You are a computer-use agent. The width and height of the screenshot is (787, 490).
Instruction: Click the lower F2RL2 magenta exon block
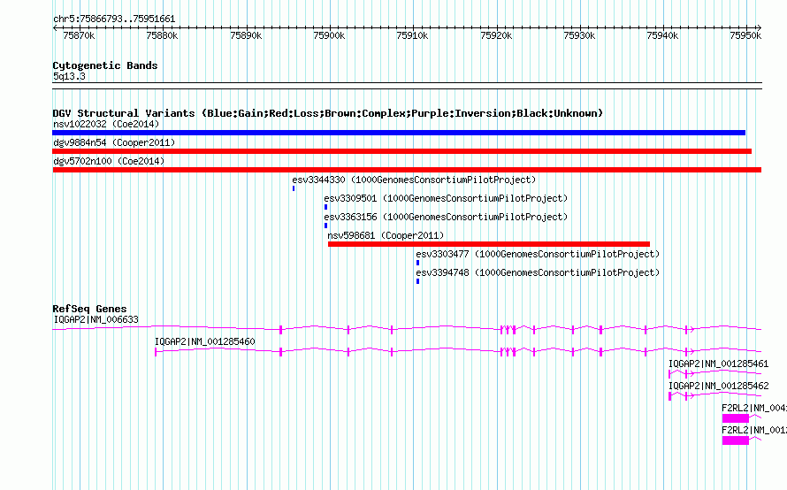[x=736, y=440]
